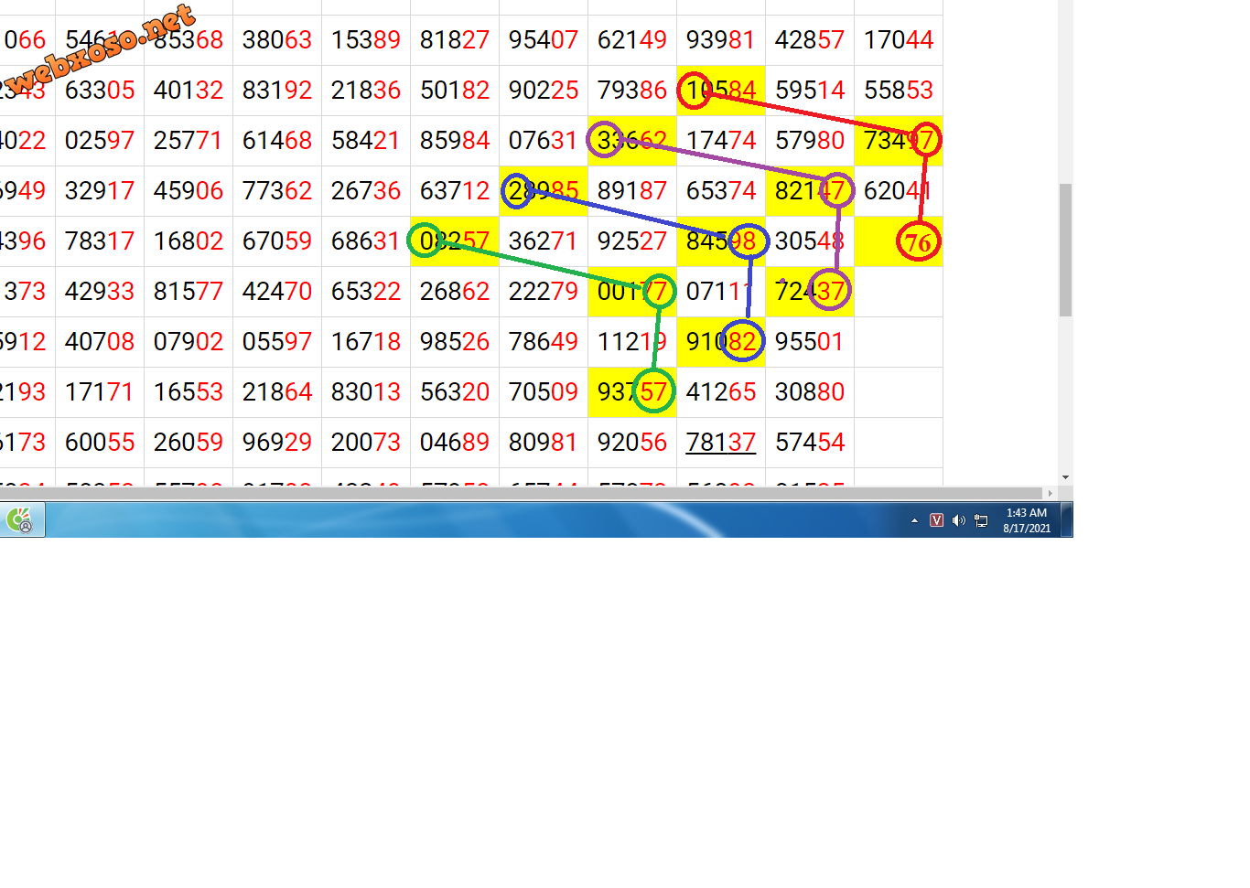The image size is (1250, 888).
Task: Open the Coc Coc browser taskbar icon
Action: coord(20,520)
